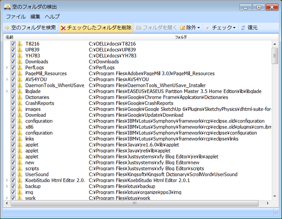Uncheck the UP839 folder checkbox
Viewport: 282px width, 219px height.
click(x=13, y=50)
